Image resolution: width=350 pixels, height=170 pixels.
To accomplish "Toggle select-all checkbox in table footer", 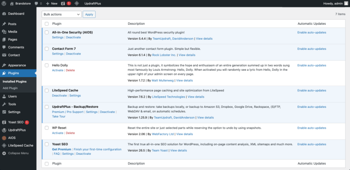I will pos(47,164).
